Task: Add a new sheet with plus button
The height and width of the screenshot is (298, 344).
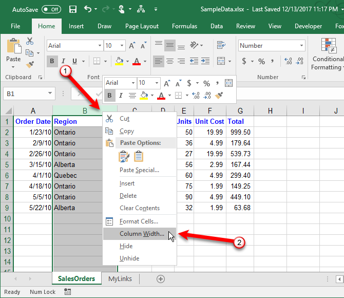Action: point(161,279)
